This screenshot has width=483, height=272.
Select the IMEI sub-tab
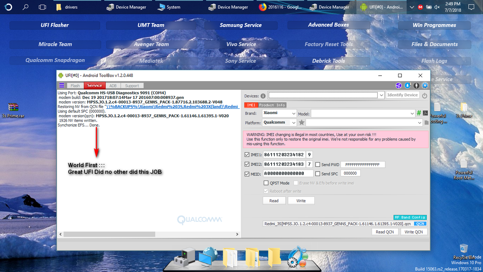pos(251,105)
